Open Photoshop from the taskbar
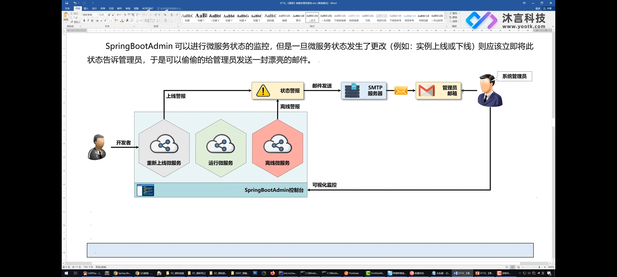 [x=255, y=273]
